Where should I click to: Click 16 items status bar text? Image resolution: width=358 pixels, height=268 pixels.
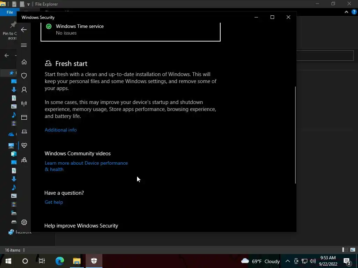point(13,250)
